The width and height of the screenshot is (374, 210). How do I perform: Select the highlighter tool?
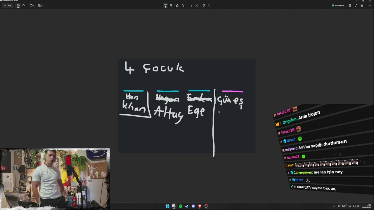(171, 6)
